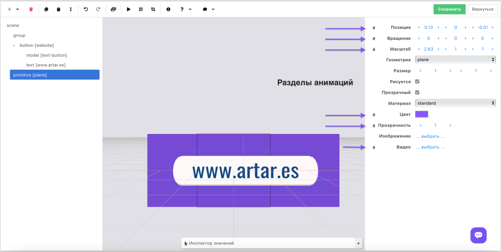
Task: Delete selection with the red trash icon
Action: tap(31, 9)
